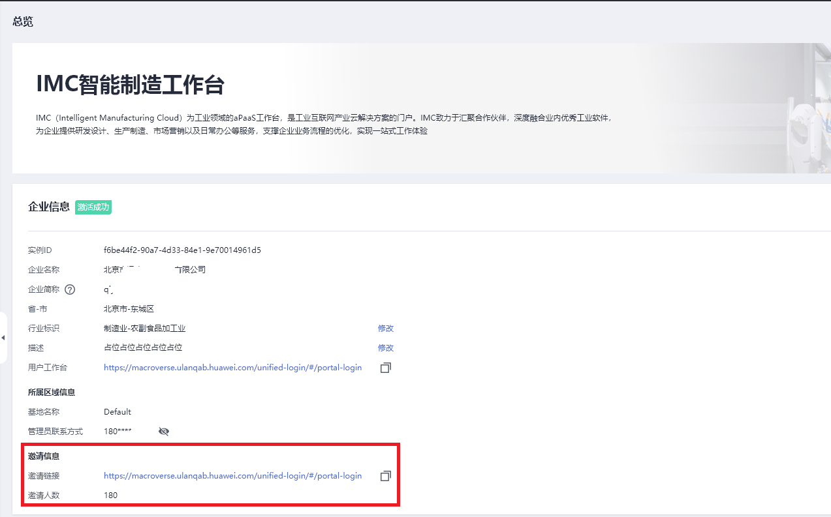Click the 基地名称 value Default
This screenshot has height=517, width=831.
(118, 412)
